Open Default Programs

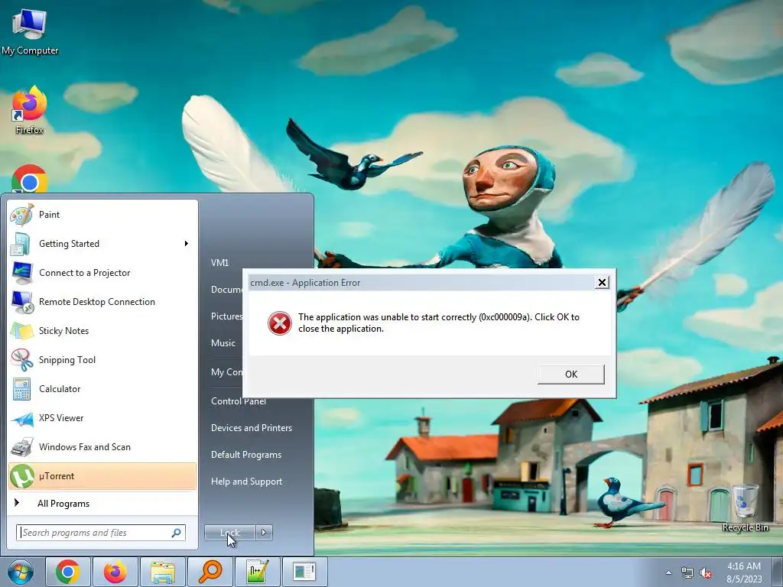(246, 455)
